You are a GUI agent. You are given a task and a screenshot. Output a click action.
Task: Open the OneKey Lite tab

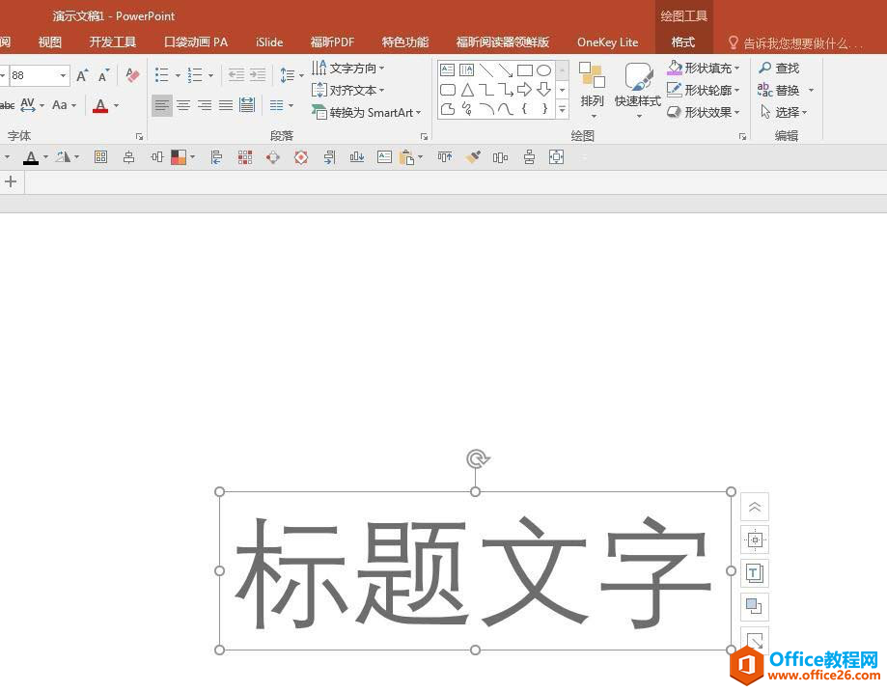pos(607,42)
